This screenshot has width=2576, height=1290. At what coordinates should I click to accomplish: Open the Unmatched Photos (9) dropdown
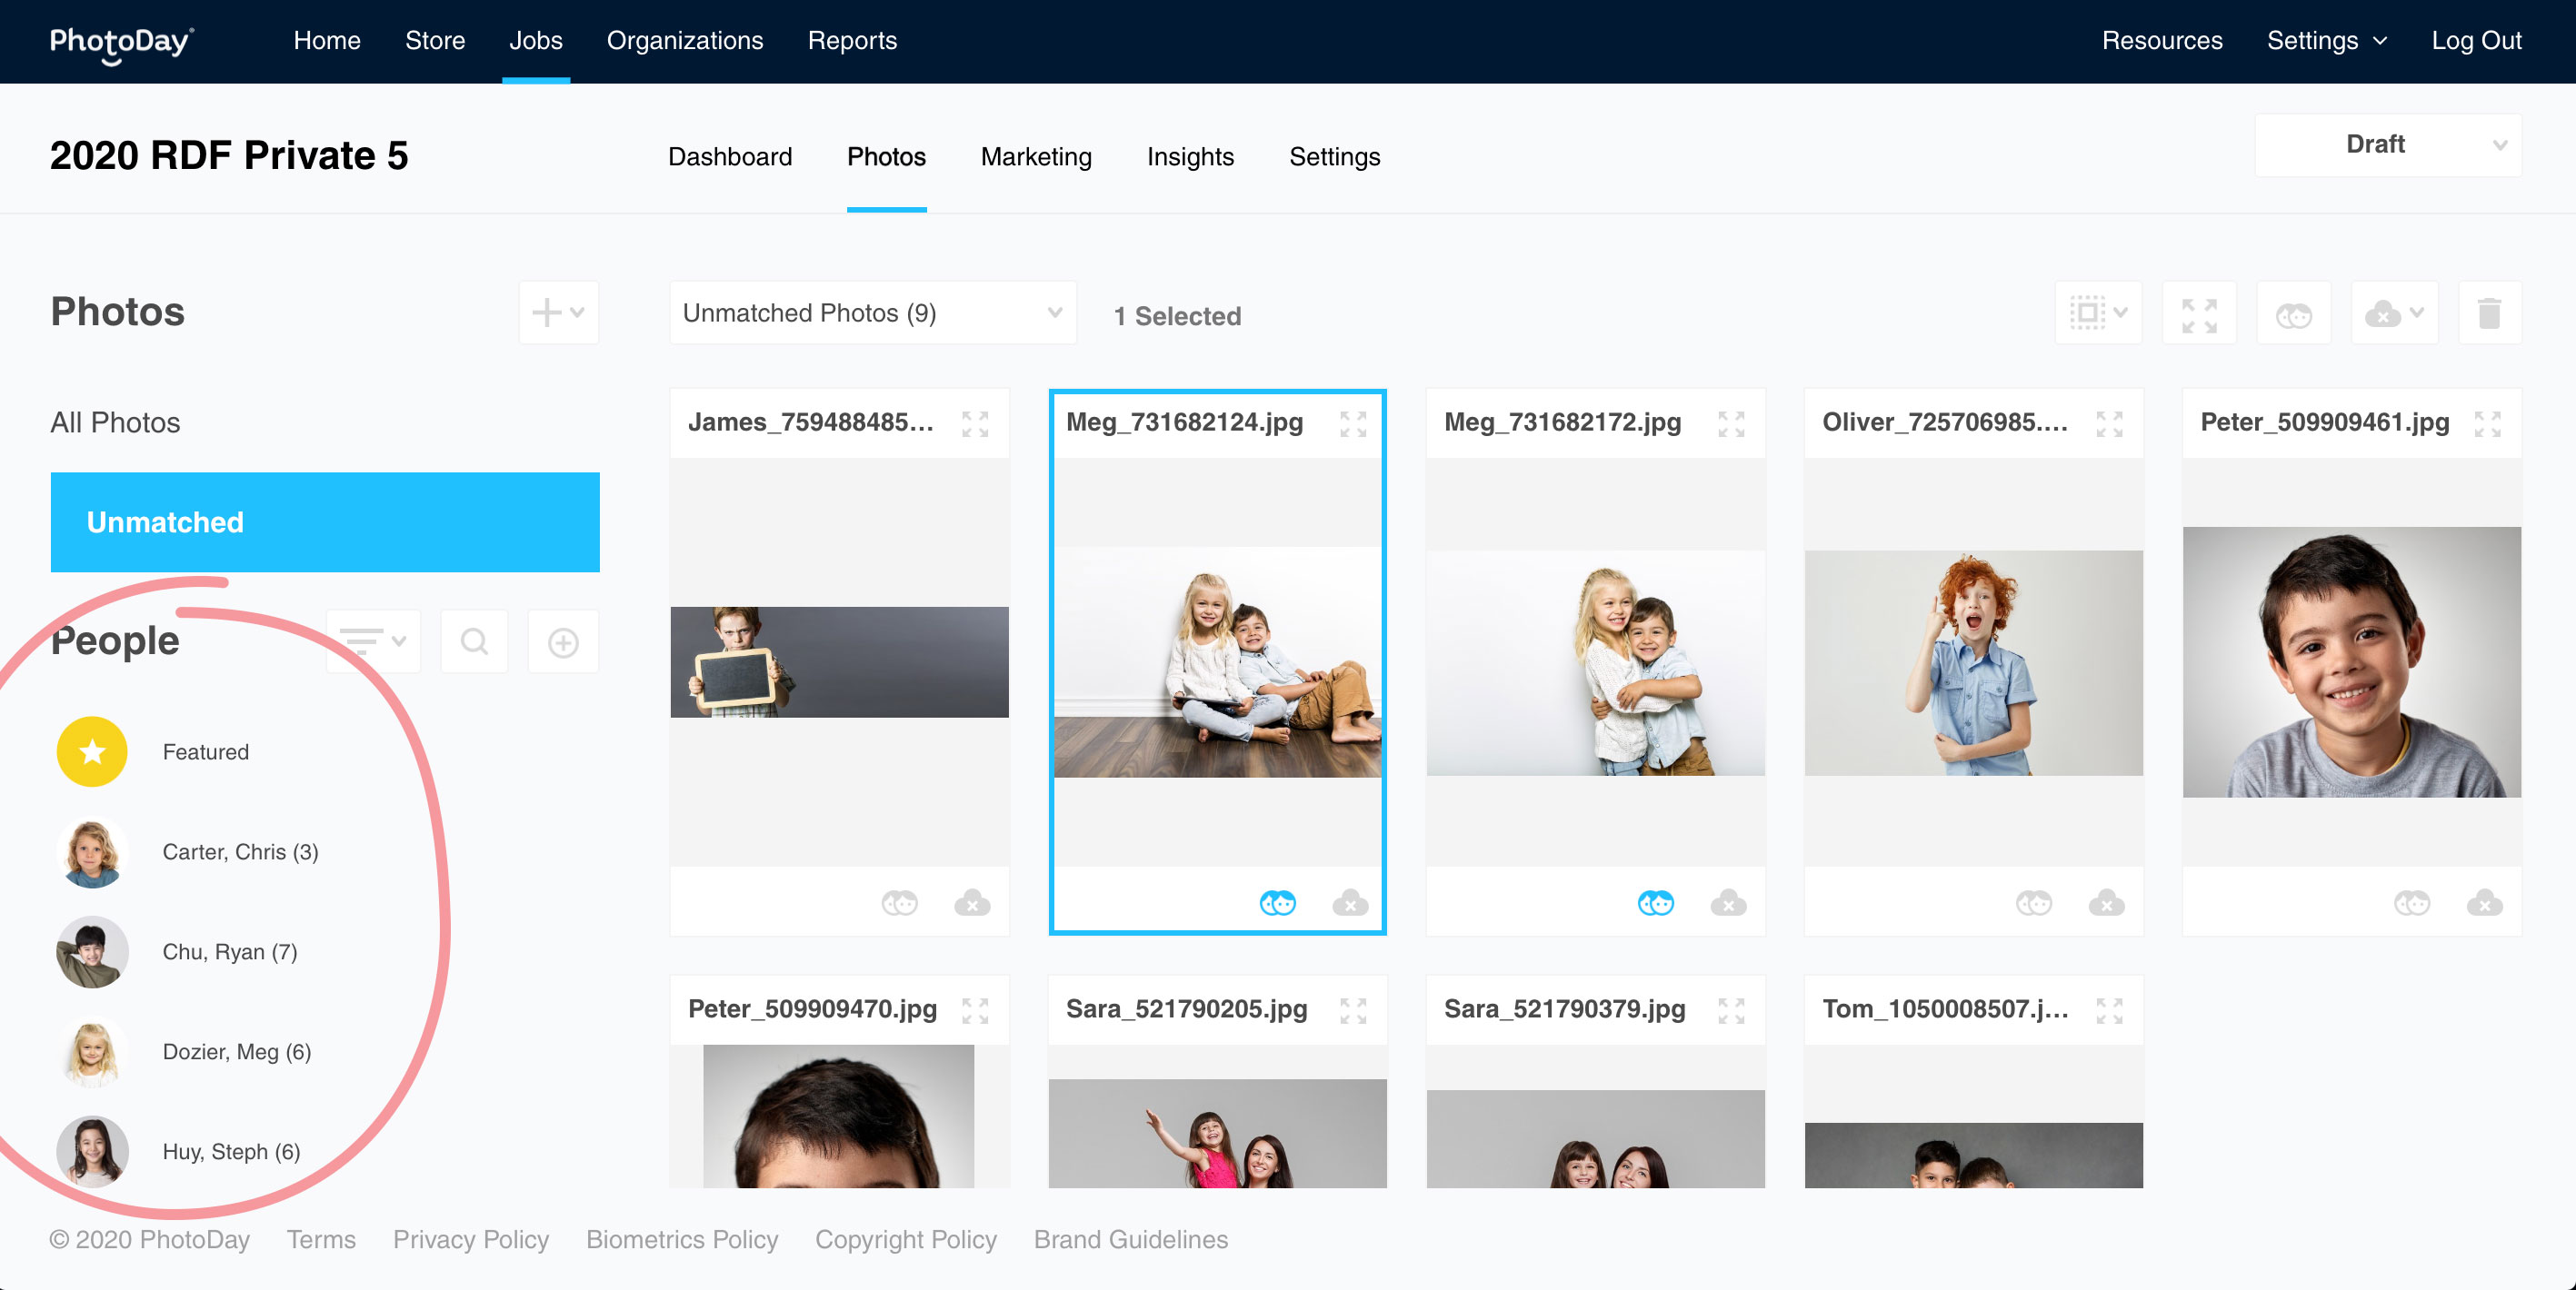coord(872,313)
